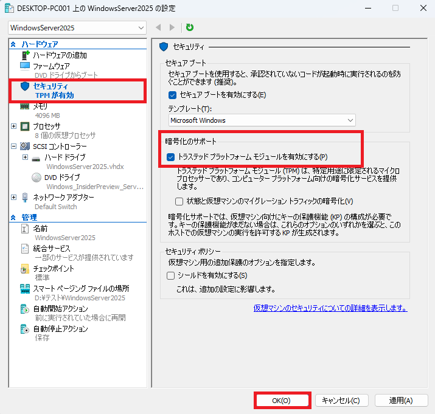
Task: Click the Windows_InsiderPreview_Serv... DVD image text
Action: 95,187
